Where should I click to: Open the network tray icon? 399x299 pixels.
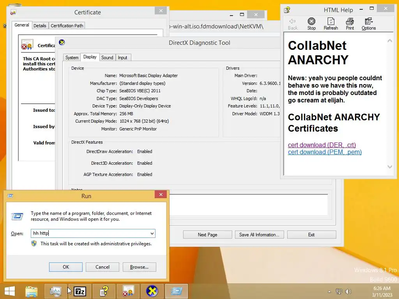[x=339, y=291]
